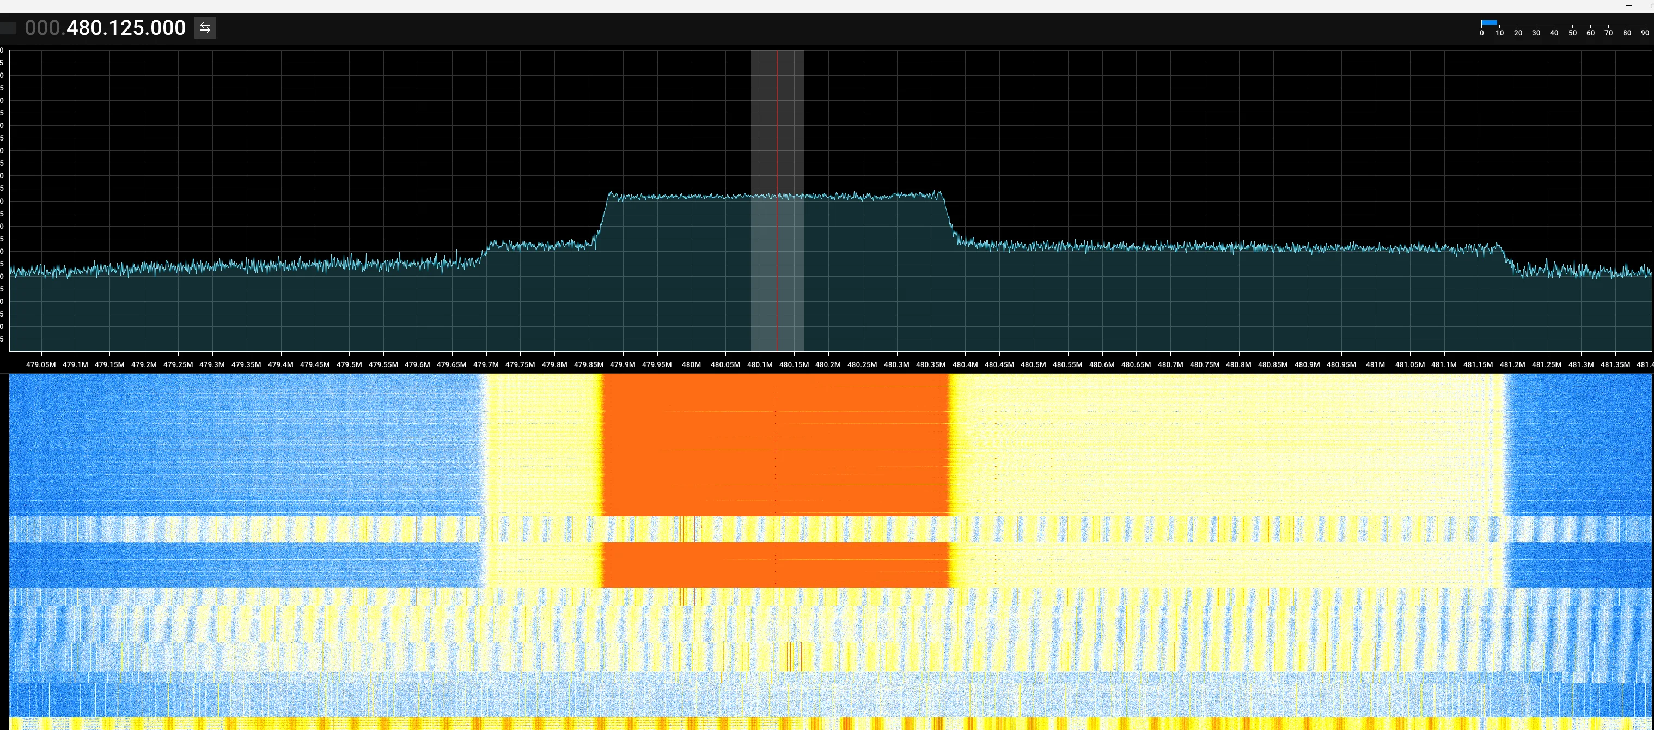Click the digit 2 in frequency readout
The width and height of the screenshot is (1654, 730).
click(125, 28)
